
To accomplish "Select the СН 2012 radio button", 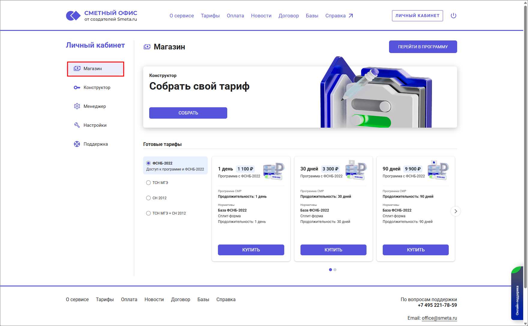I will click(x=148, y=198).
